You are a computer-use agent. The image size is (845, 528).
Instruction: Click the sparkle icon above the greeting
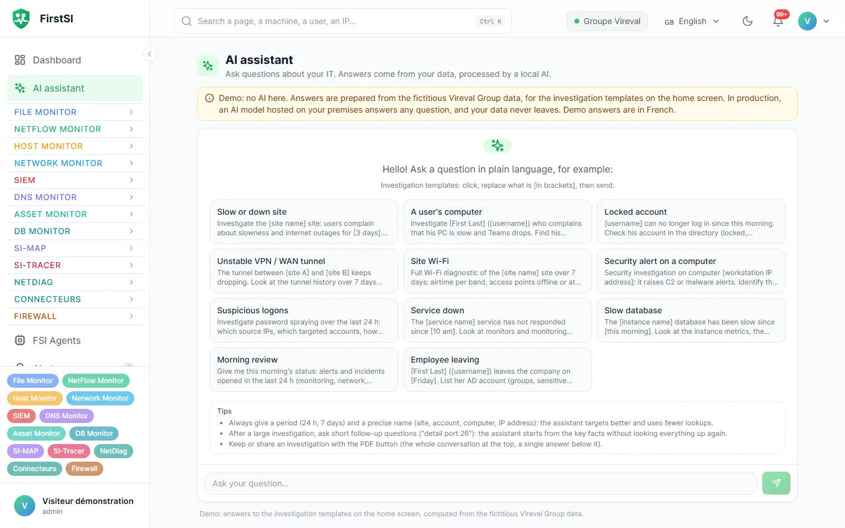(498, 145)
